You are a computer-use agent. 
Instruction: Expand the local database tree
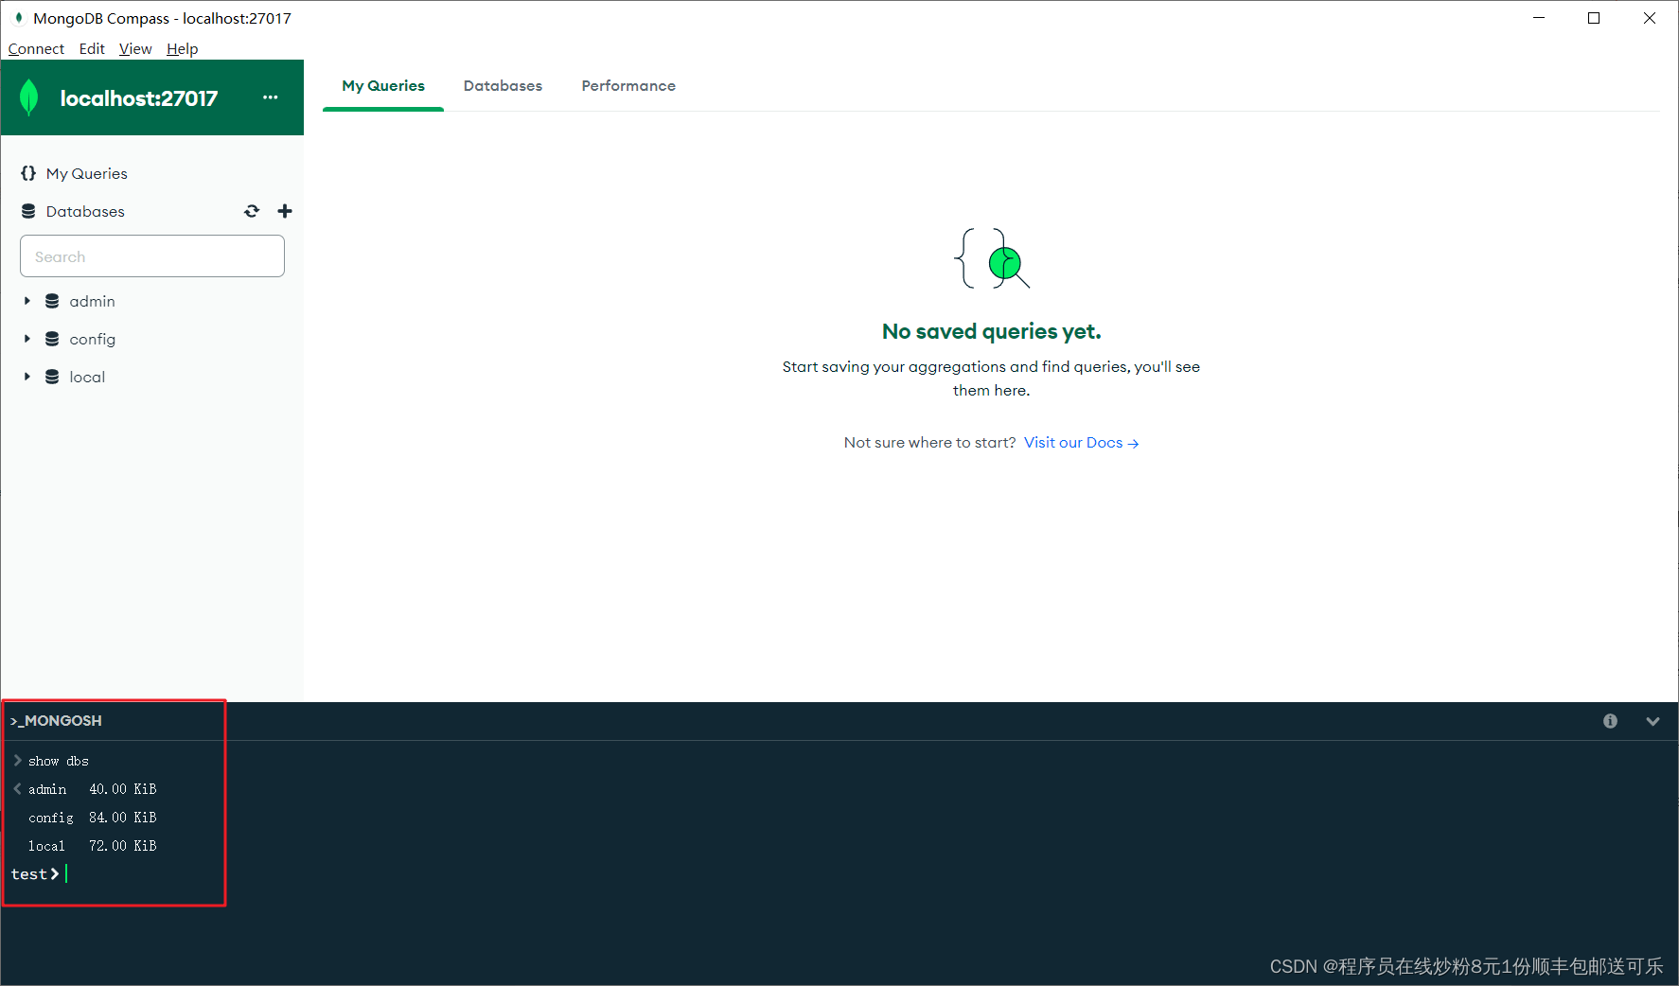click(x=27, y=377)
